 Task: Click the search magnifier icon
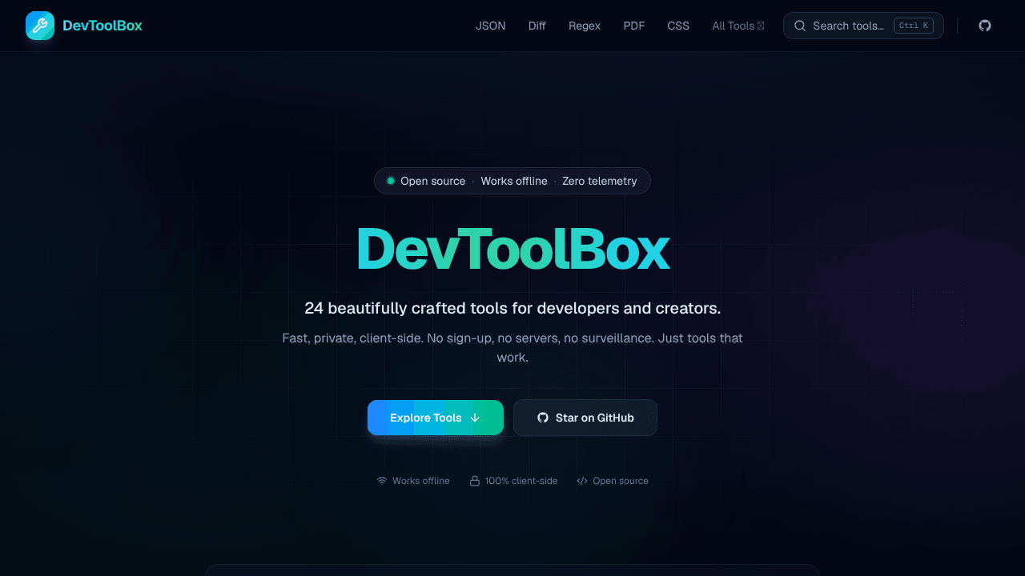(x=800, y=26)
